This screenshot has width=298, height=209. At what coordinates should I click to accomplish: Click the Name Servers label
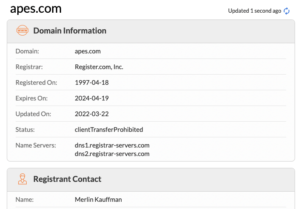point(36,145)
